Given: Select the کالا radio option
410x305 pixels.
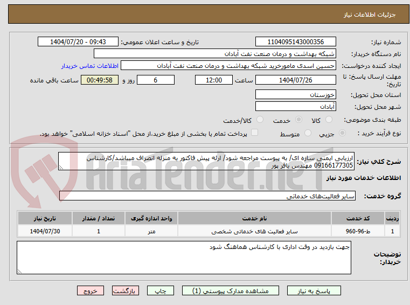Looking at the screenshot, I should 329,120.
